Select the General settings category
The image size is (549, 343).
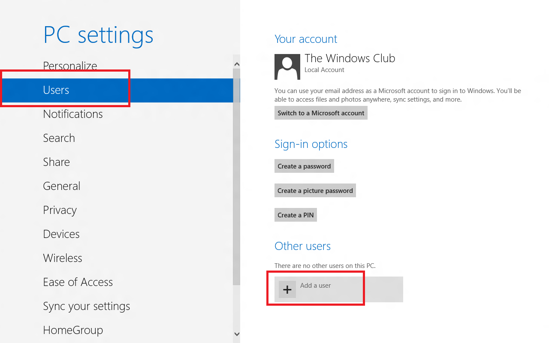coord(62,186)
